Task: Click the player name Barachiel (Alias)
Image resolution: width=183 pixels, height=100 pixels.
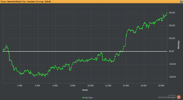Action: pos(14,2)
